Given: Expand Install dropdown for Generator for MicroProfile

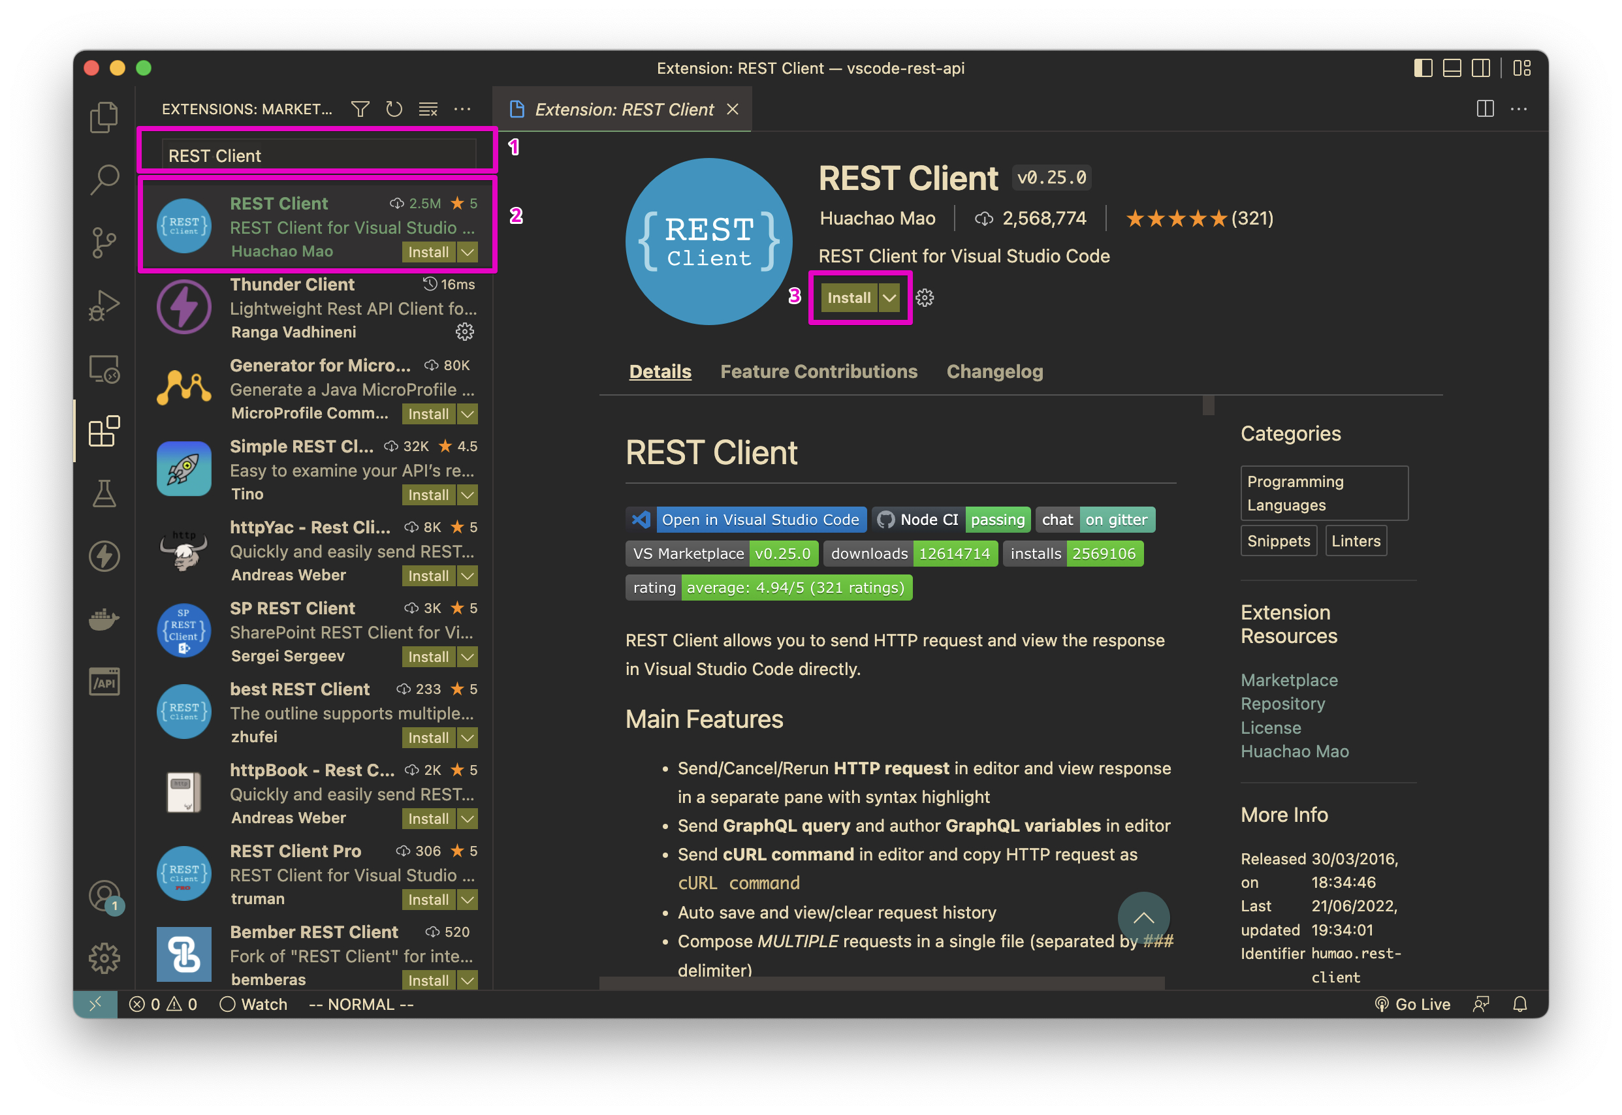Looking at the screenshot, I should pos(468,415).
